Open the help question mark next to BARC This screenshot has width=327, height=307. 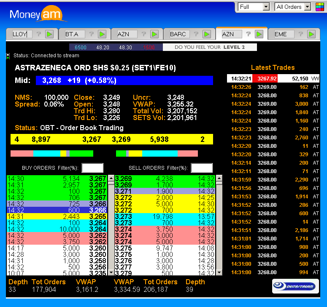tap(195, 34)
